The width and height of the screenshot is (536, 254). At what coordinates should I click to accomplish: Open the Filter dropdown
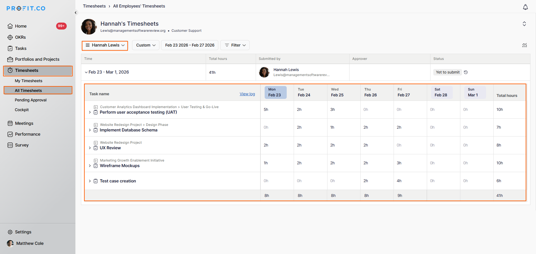click(x=235, y=45)
